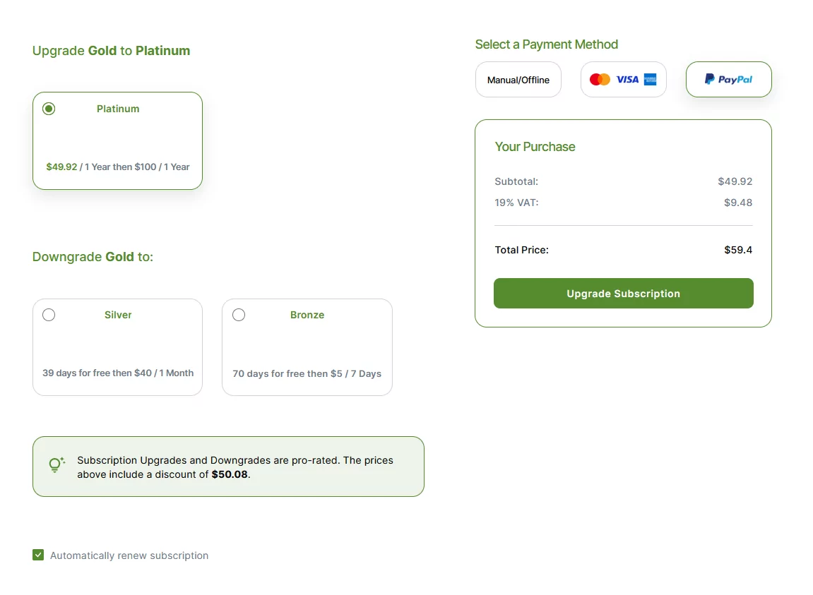Click the 39 days for free text
Image resolution: width=813 pixels, height=595 pixels.
coord(76,373)
